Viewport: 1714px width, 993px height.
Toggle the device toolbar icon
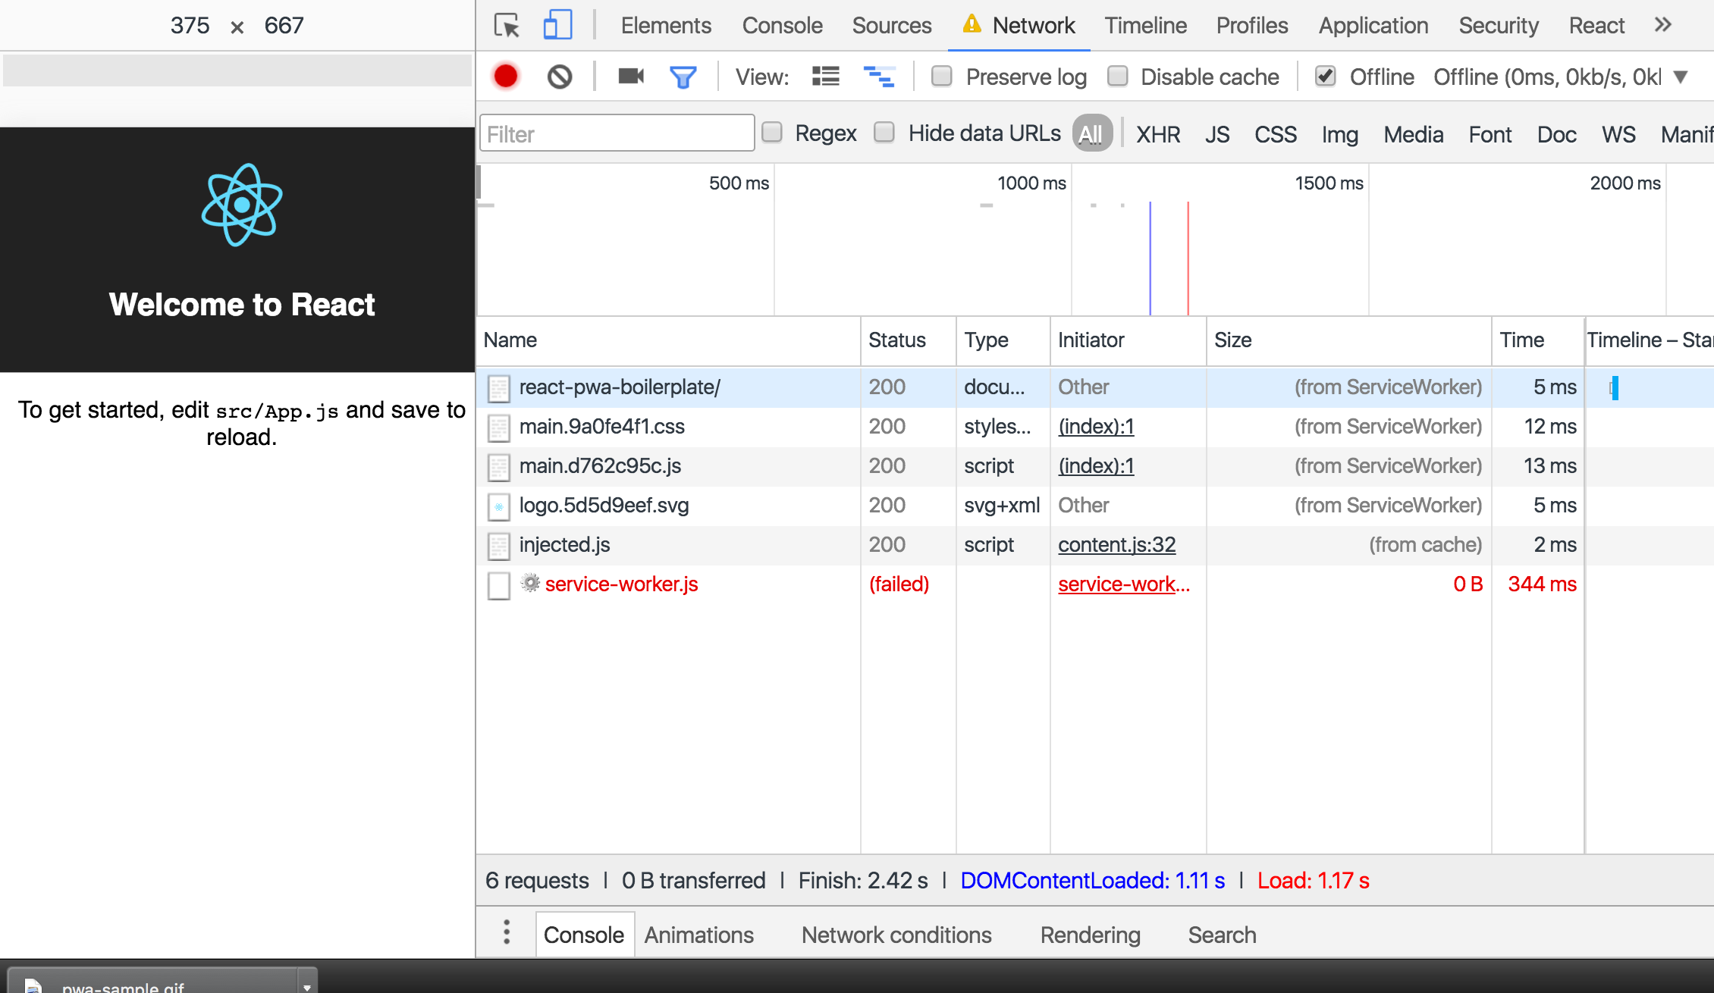pos(557,25)
